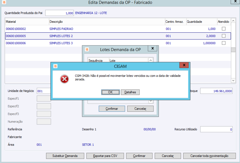Click quantity 2,0000 cell
Image resolution: width=240 pixels, height=163 pixels.
tap(211, 36)
